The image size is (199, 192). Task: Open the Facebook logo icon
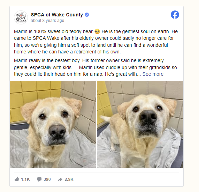(x=175, y=15)
